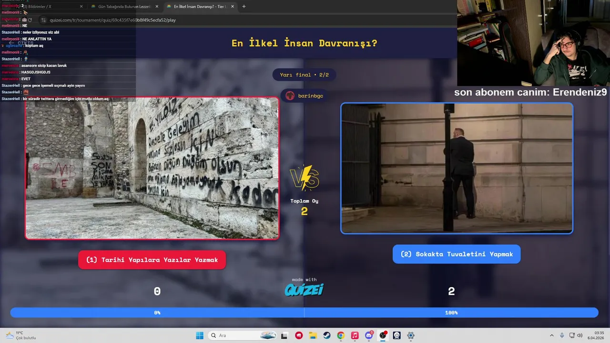Click chat message 'HASGDJSHGDJS'
The width and height of the screenshot is (610, 343).
coord(36,72)
